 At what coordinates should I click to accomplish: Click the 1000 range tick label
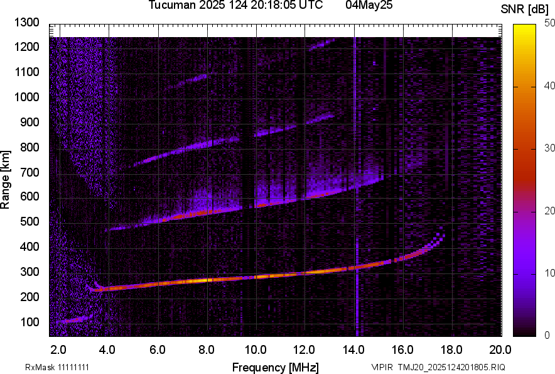click(x=27, y=97)
